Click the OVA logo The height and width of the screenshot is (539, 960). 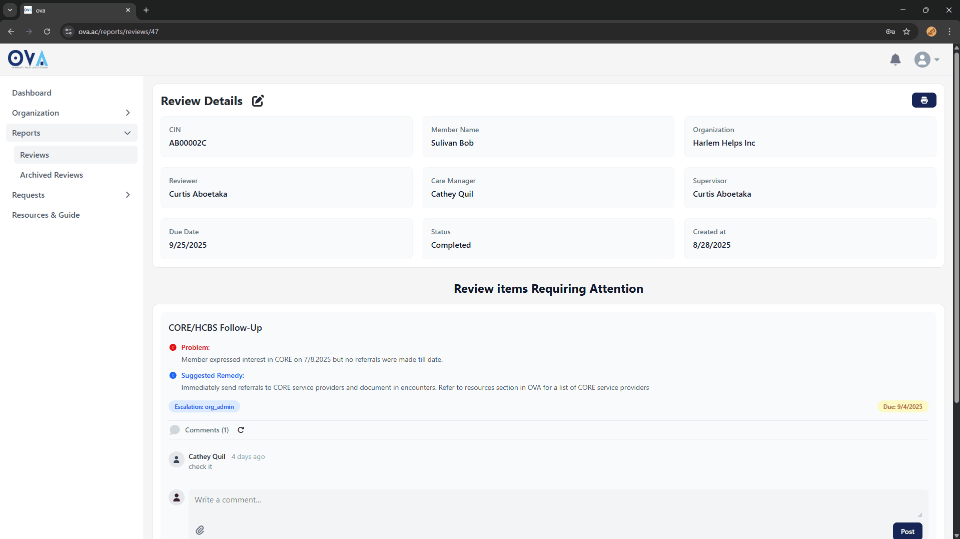[28, 59]
